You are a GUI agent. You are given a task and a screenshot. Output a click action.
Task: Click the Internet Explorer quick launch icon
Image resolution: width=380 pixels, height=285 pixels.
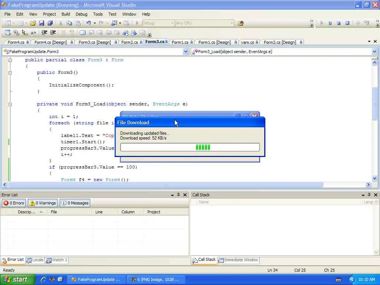tap(43, 279)
